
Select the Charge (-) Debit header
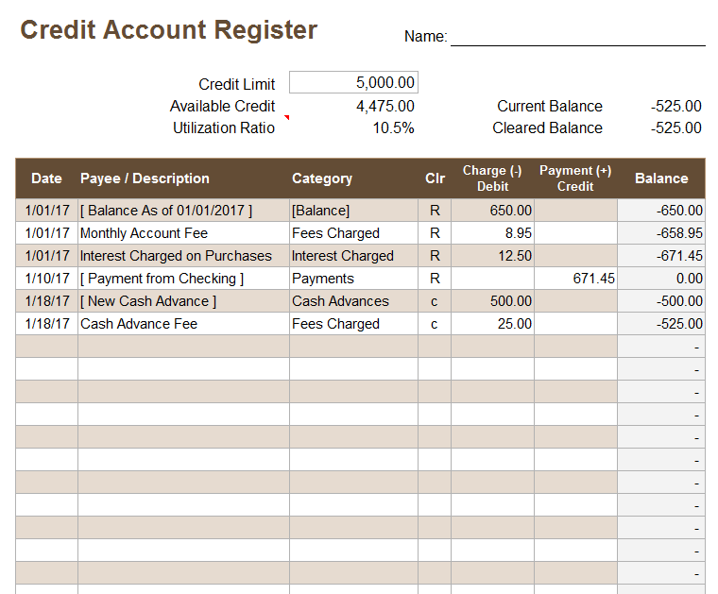pos(492,178)
